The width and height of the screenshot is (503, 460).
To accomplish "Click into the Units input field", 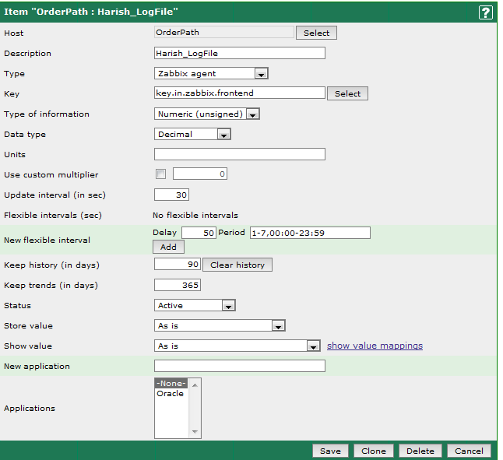I will pyautogui.click(x=240, y=154).
